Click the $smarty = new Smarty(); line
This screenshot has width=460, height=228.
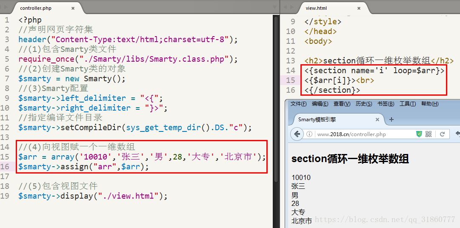coord(72,79)
